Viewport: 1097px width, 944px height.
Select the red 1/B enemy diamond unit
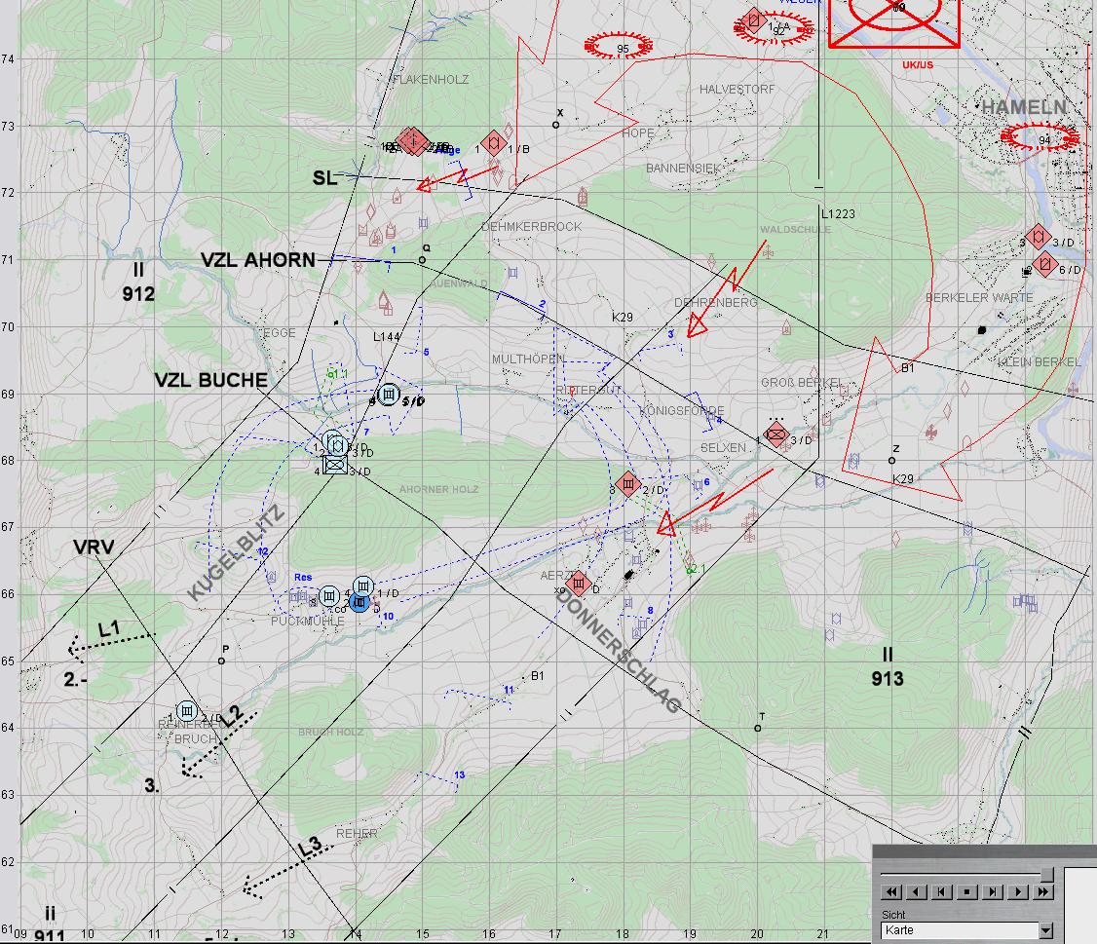495,142
